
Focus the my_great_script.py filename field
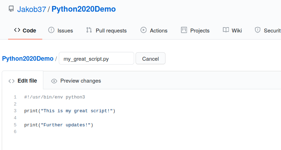coord(96,58)
